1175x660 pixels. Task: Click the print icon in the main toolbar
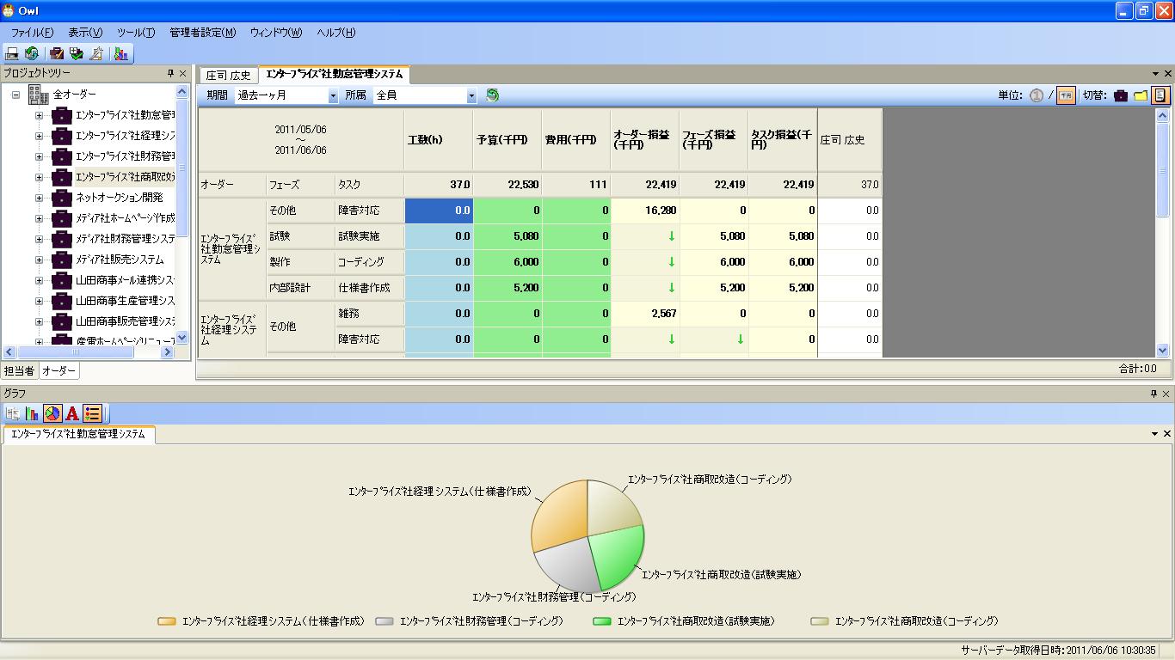click(13, 53)
